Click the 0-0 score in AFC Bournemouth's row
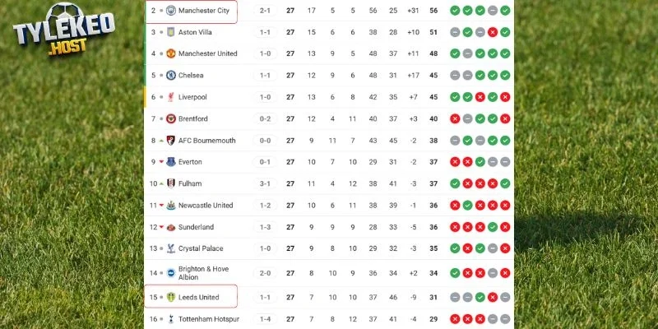Viewport: 658px width, 329px height. [x=265, y=140]
